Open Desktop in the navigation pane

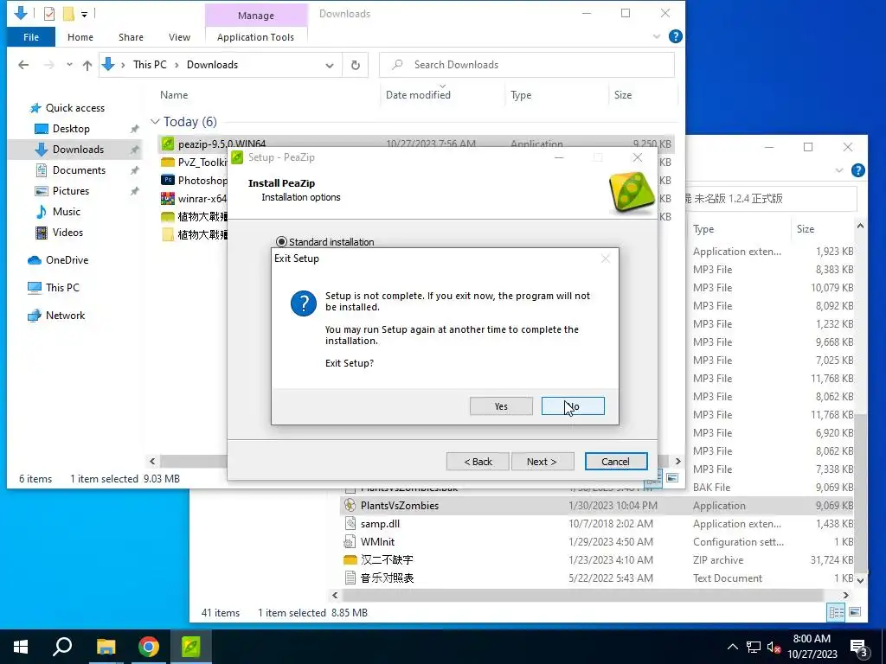coord(71,129)
